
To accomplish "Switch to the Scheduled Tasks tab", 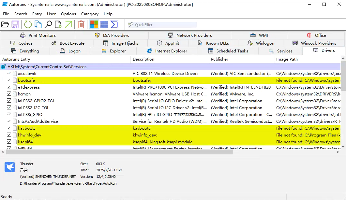I will (231, 51).
